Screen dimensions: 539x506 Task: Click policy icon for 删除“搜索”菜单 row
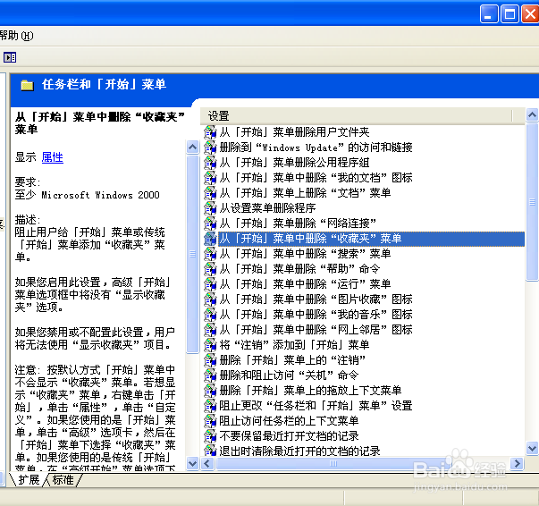210,254
